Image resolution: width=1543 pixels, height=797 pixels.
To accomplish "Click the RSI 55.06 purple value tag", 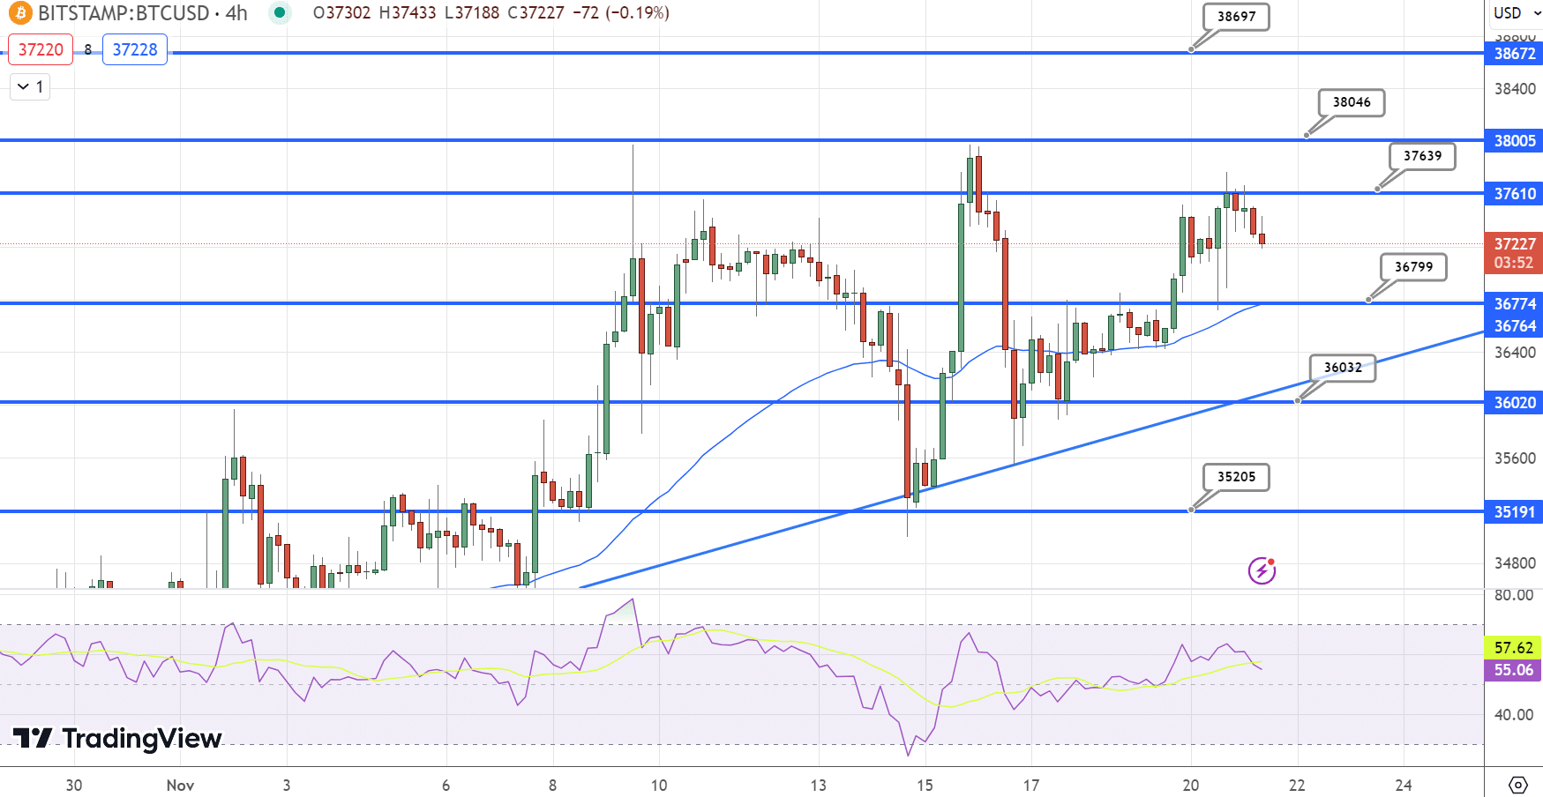I will coord(1514,670).
